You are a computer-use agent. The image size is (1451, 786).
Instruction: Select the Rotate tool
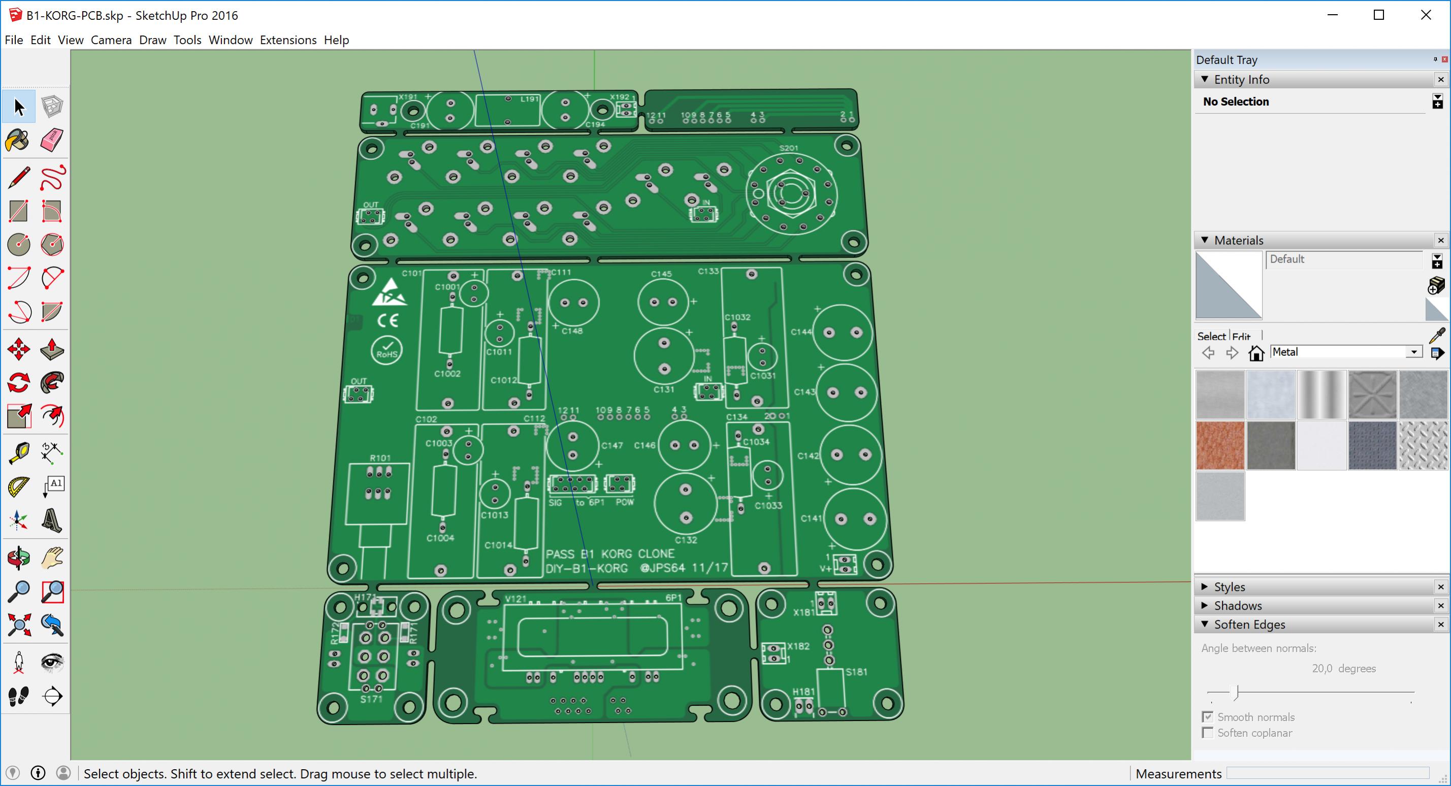[x=19, y=383]
